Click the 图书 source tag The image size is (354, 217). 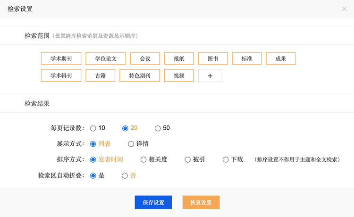click(213, 58)
